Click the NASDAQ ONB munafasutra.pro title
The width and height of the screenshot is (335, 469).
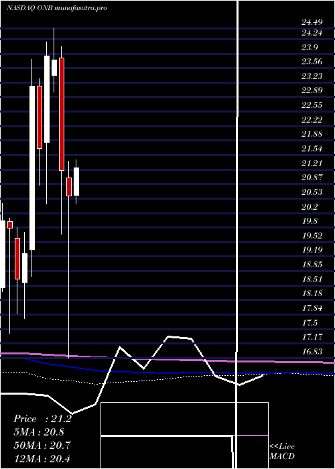click(56, 8)
